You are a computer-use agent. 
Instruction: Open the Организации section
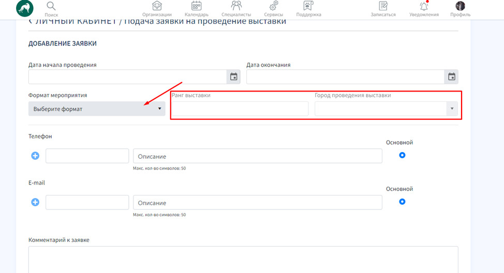tap(157, 7)
